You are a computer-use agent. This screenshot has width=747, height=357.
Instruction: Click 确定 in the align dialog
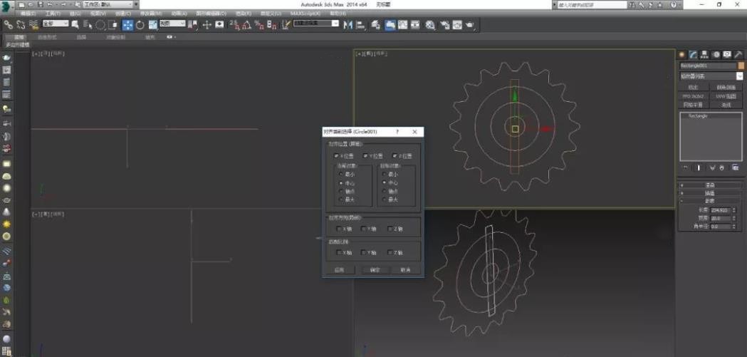(374, 270)
